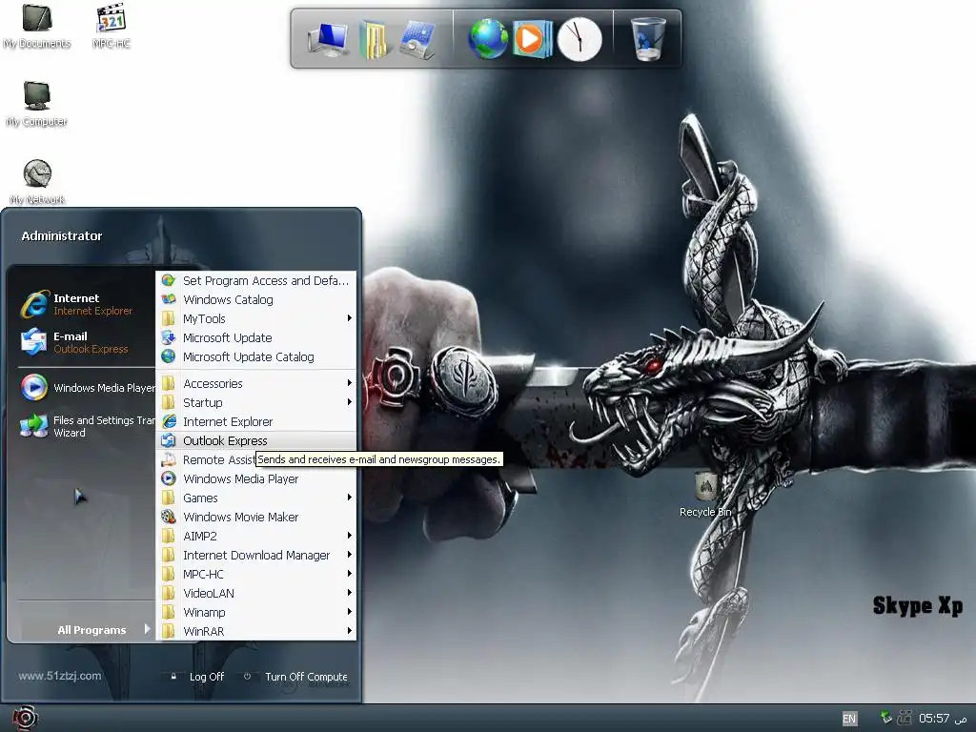Select Set Program Access and Defaults
This screenshot has height=732, width=976.
(x=255, y=281)
